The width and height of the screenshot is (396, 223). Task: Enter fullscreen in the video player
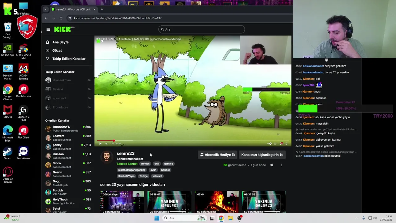tap(286, 143)
